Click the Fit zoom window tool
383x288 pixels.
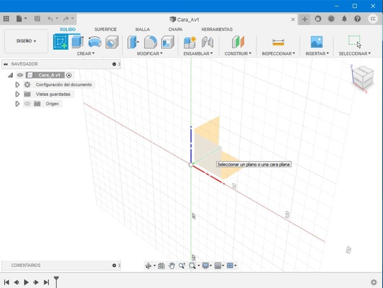[192, 266]
